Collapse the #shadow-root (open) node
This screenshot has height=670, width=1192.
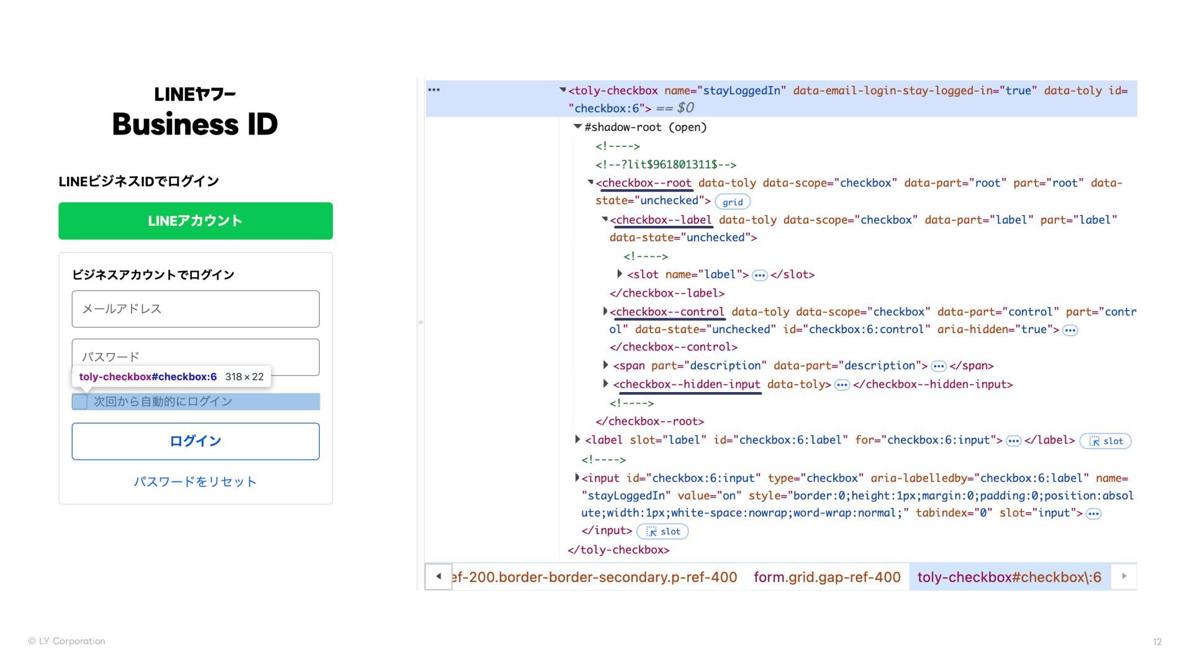click(x=577, y=127)
